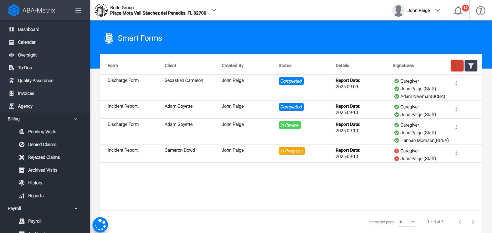
Task: Click the red add new form button
Action: 457,66
